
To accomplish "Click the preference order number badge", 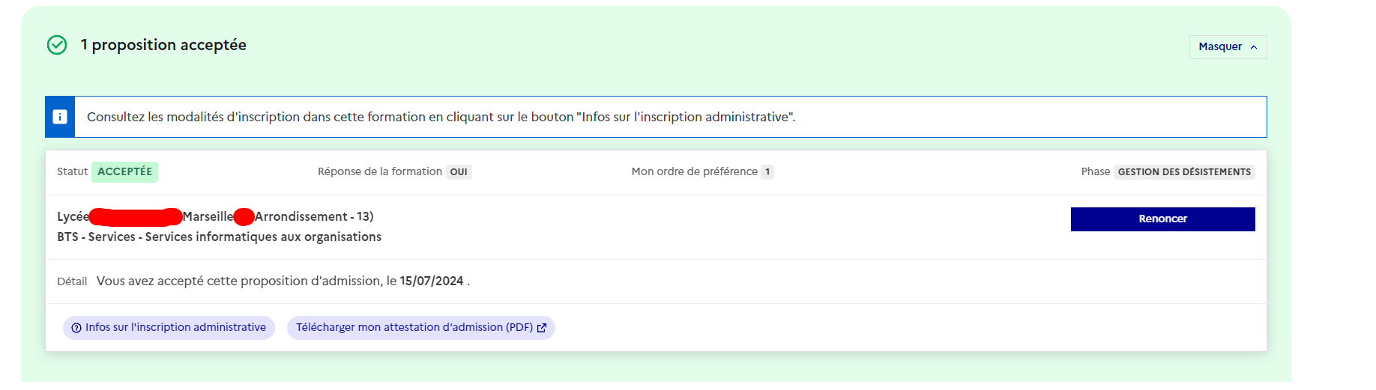I will click(767, 172).
